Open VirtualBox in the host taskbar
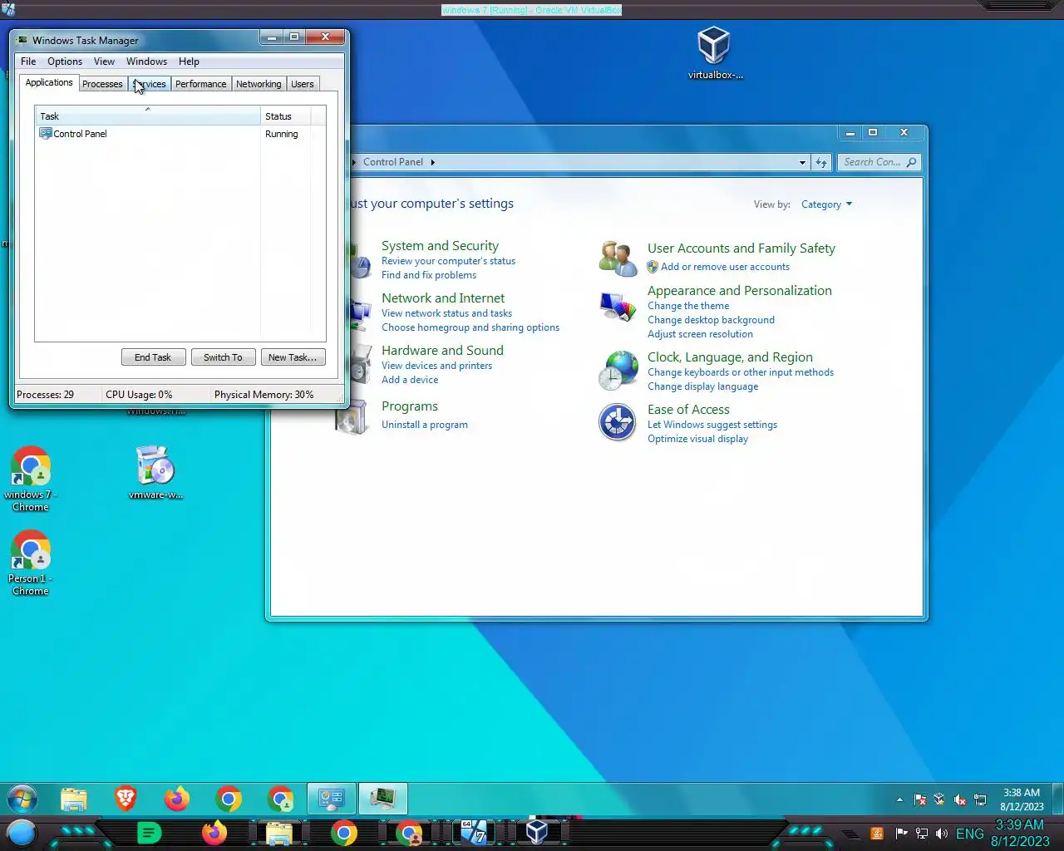 point(538,832)
